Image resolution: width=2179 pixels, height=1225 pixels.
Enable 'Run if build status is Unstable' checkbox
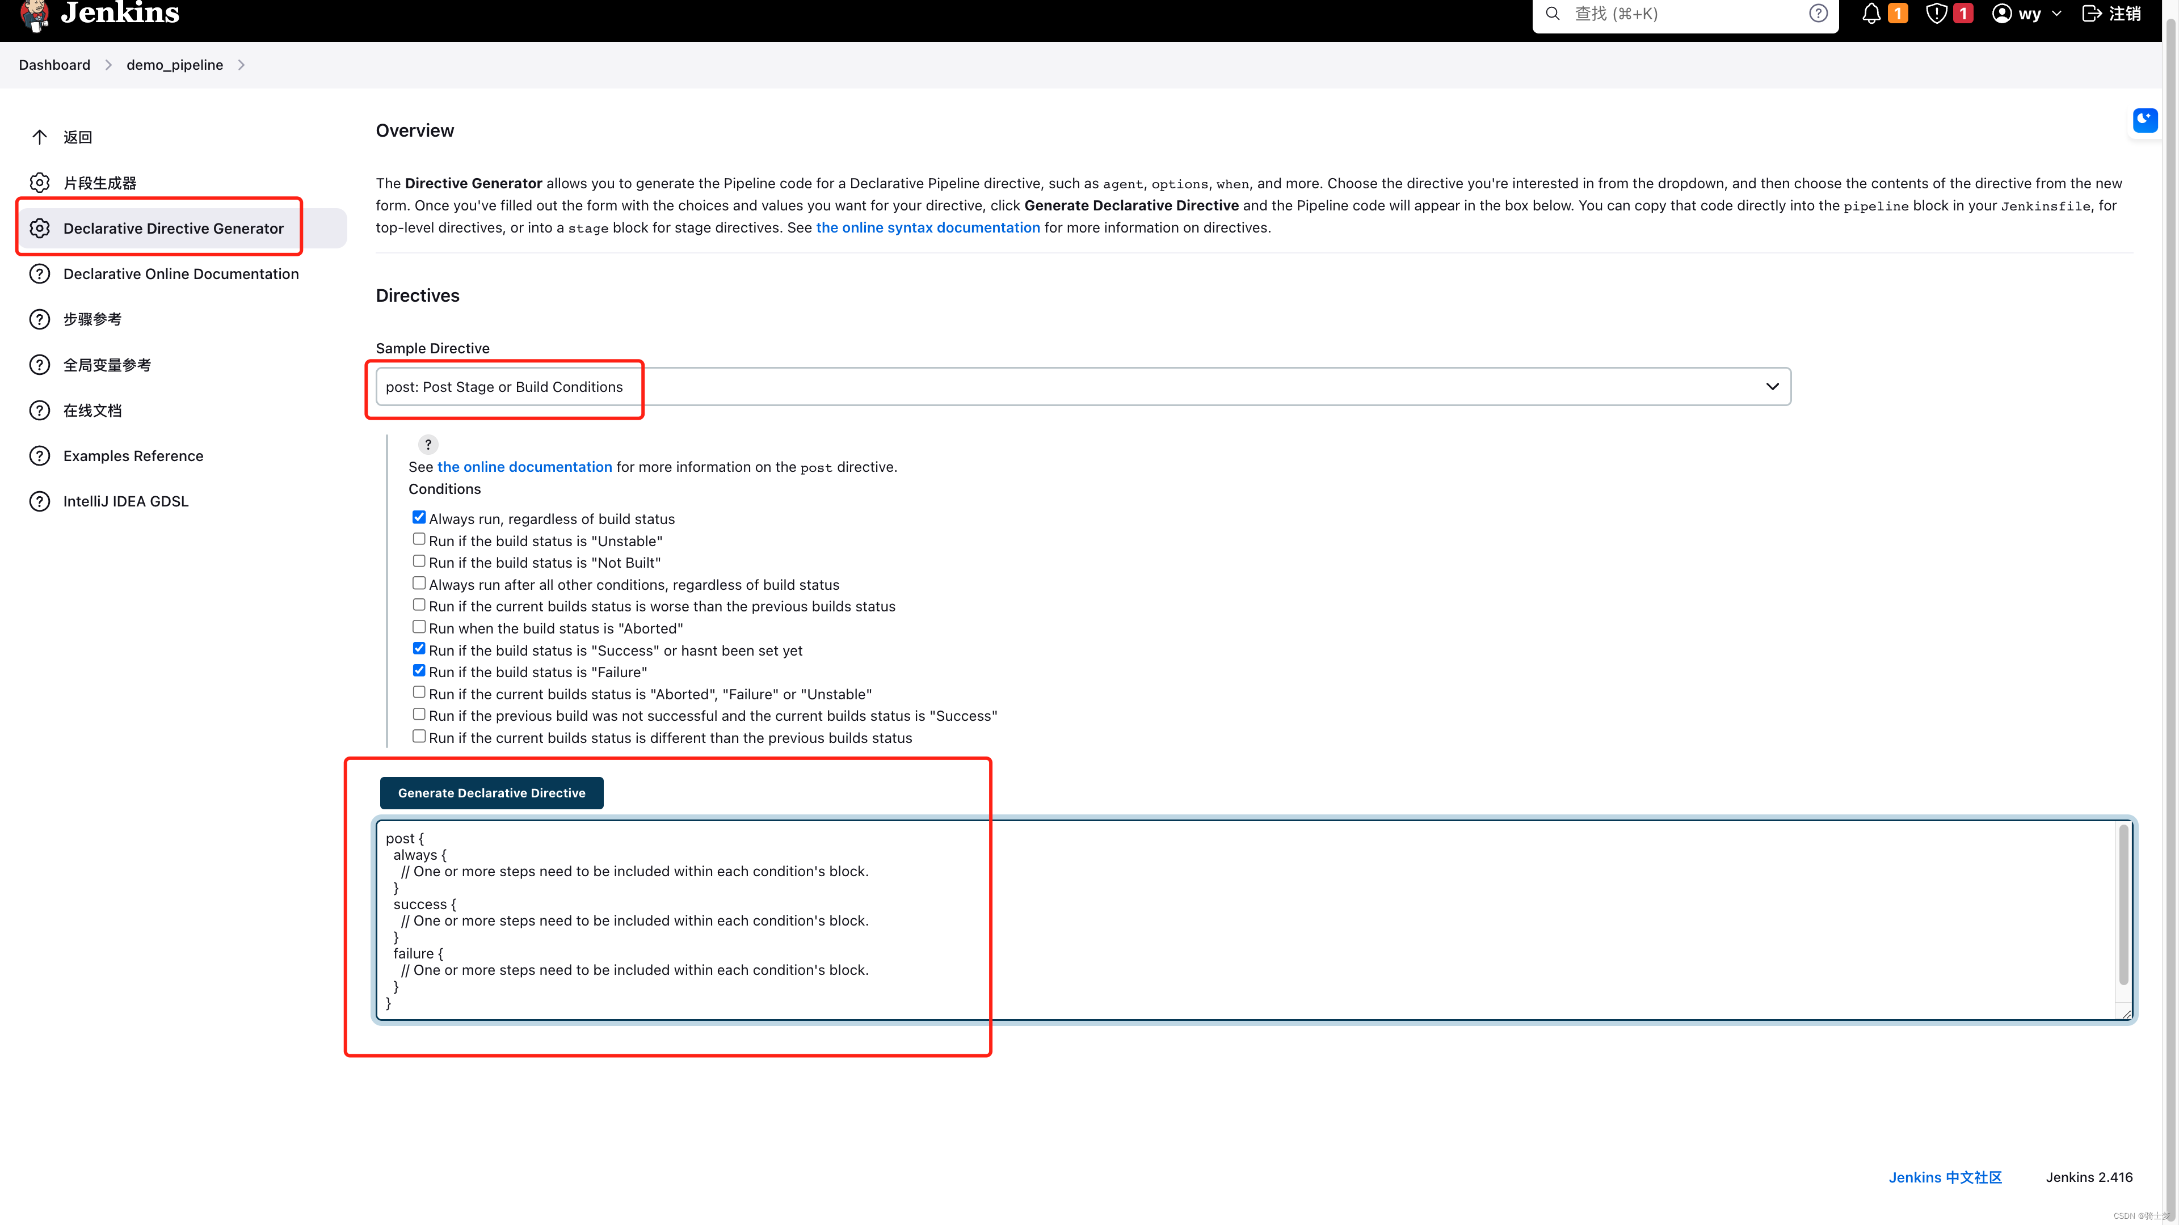pos(419,539)
